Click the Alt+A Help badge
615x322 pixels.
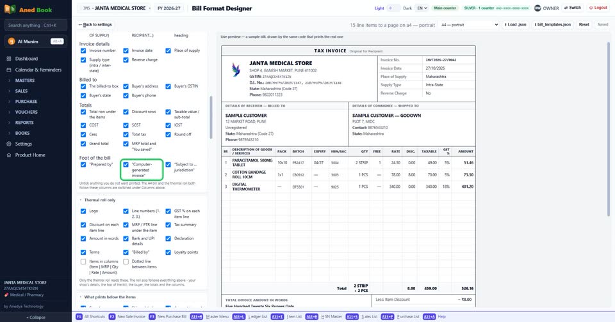(x=429, y=316)
